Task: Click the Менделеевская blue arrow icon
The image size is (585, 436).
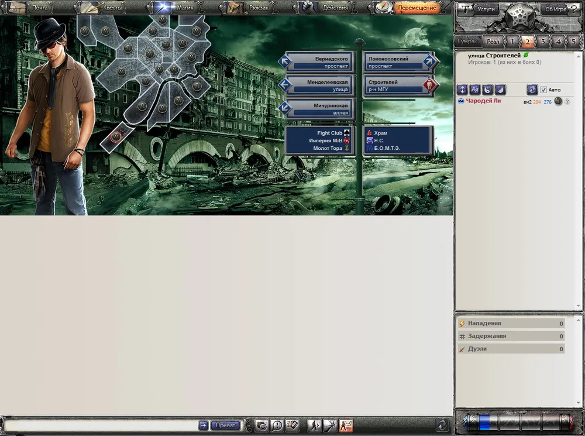Action: [285, 85]
